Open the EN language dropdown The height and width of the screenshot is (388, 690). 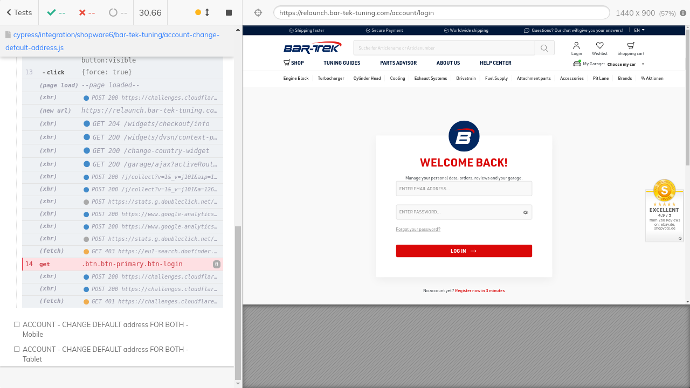pos(639,30)
